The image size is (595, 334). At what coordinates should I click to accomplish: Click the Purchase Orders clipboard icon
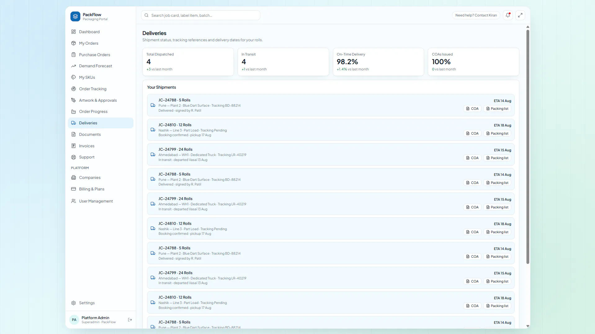(x=74, y=55)
